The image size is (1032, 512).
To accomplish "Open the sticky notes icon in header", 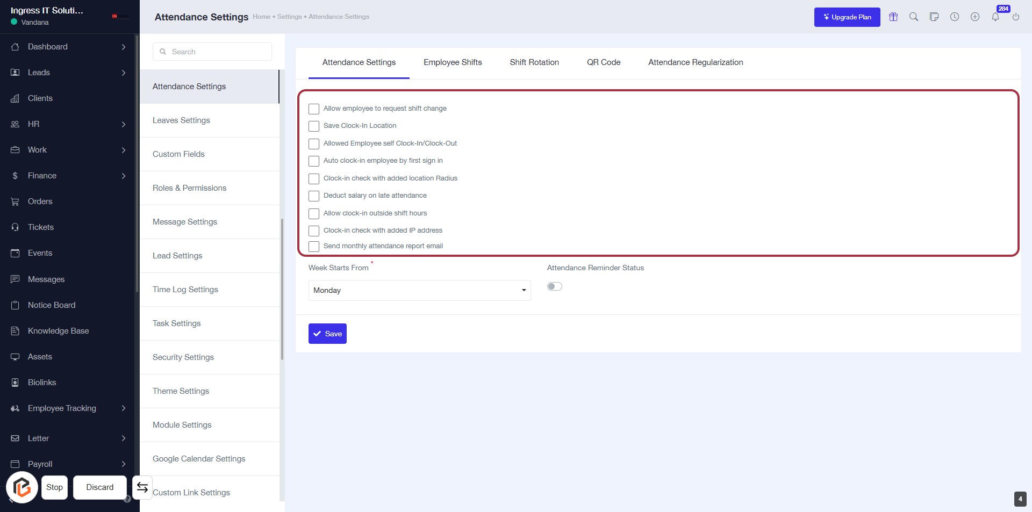I will tap(934, 17).
